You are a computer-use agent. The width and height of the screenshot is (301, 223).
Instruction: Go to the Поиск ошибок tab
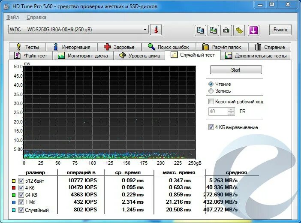(x=169, y=47)
